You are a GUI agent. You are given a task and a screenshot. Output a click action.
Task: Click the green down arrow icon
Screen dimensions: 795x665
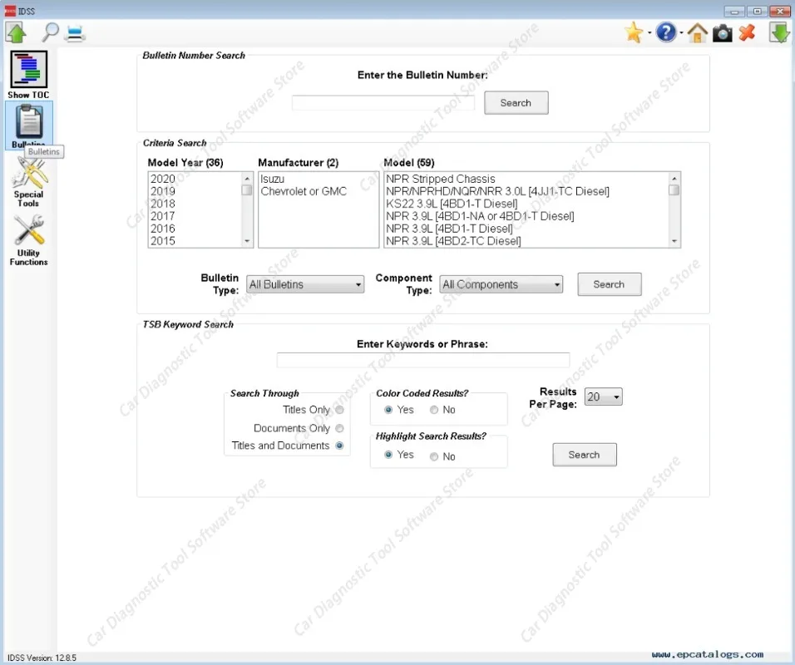coord(779,32)
